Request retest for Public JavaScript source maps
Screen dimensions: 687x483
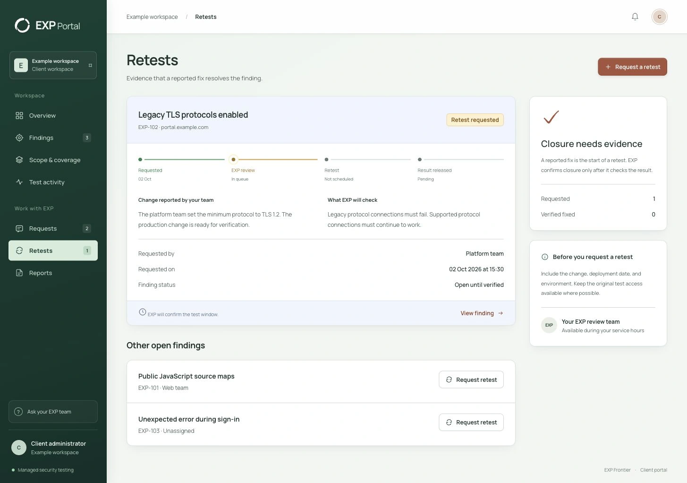(x=471, y=379)
